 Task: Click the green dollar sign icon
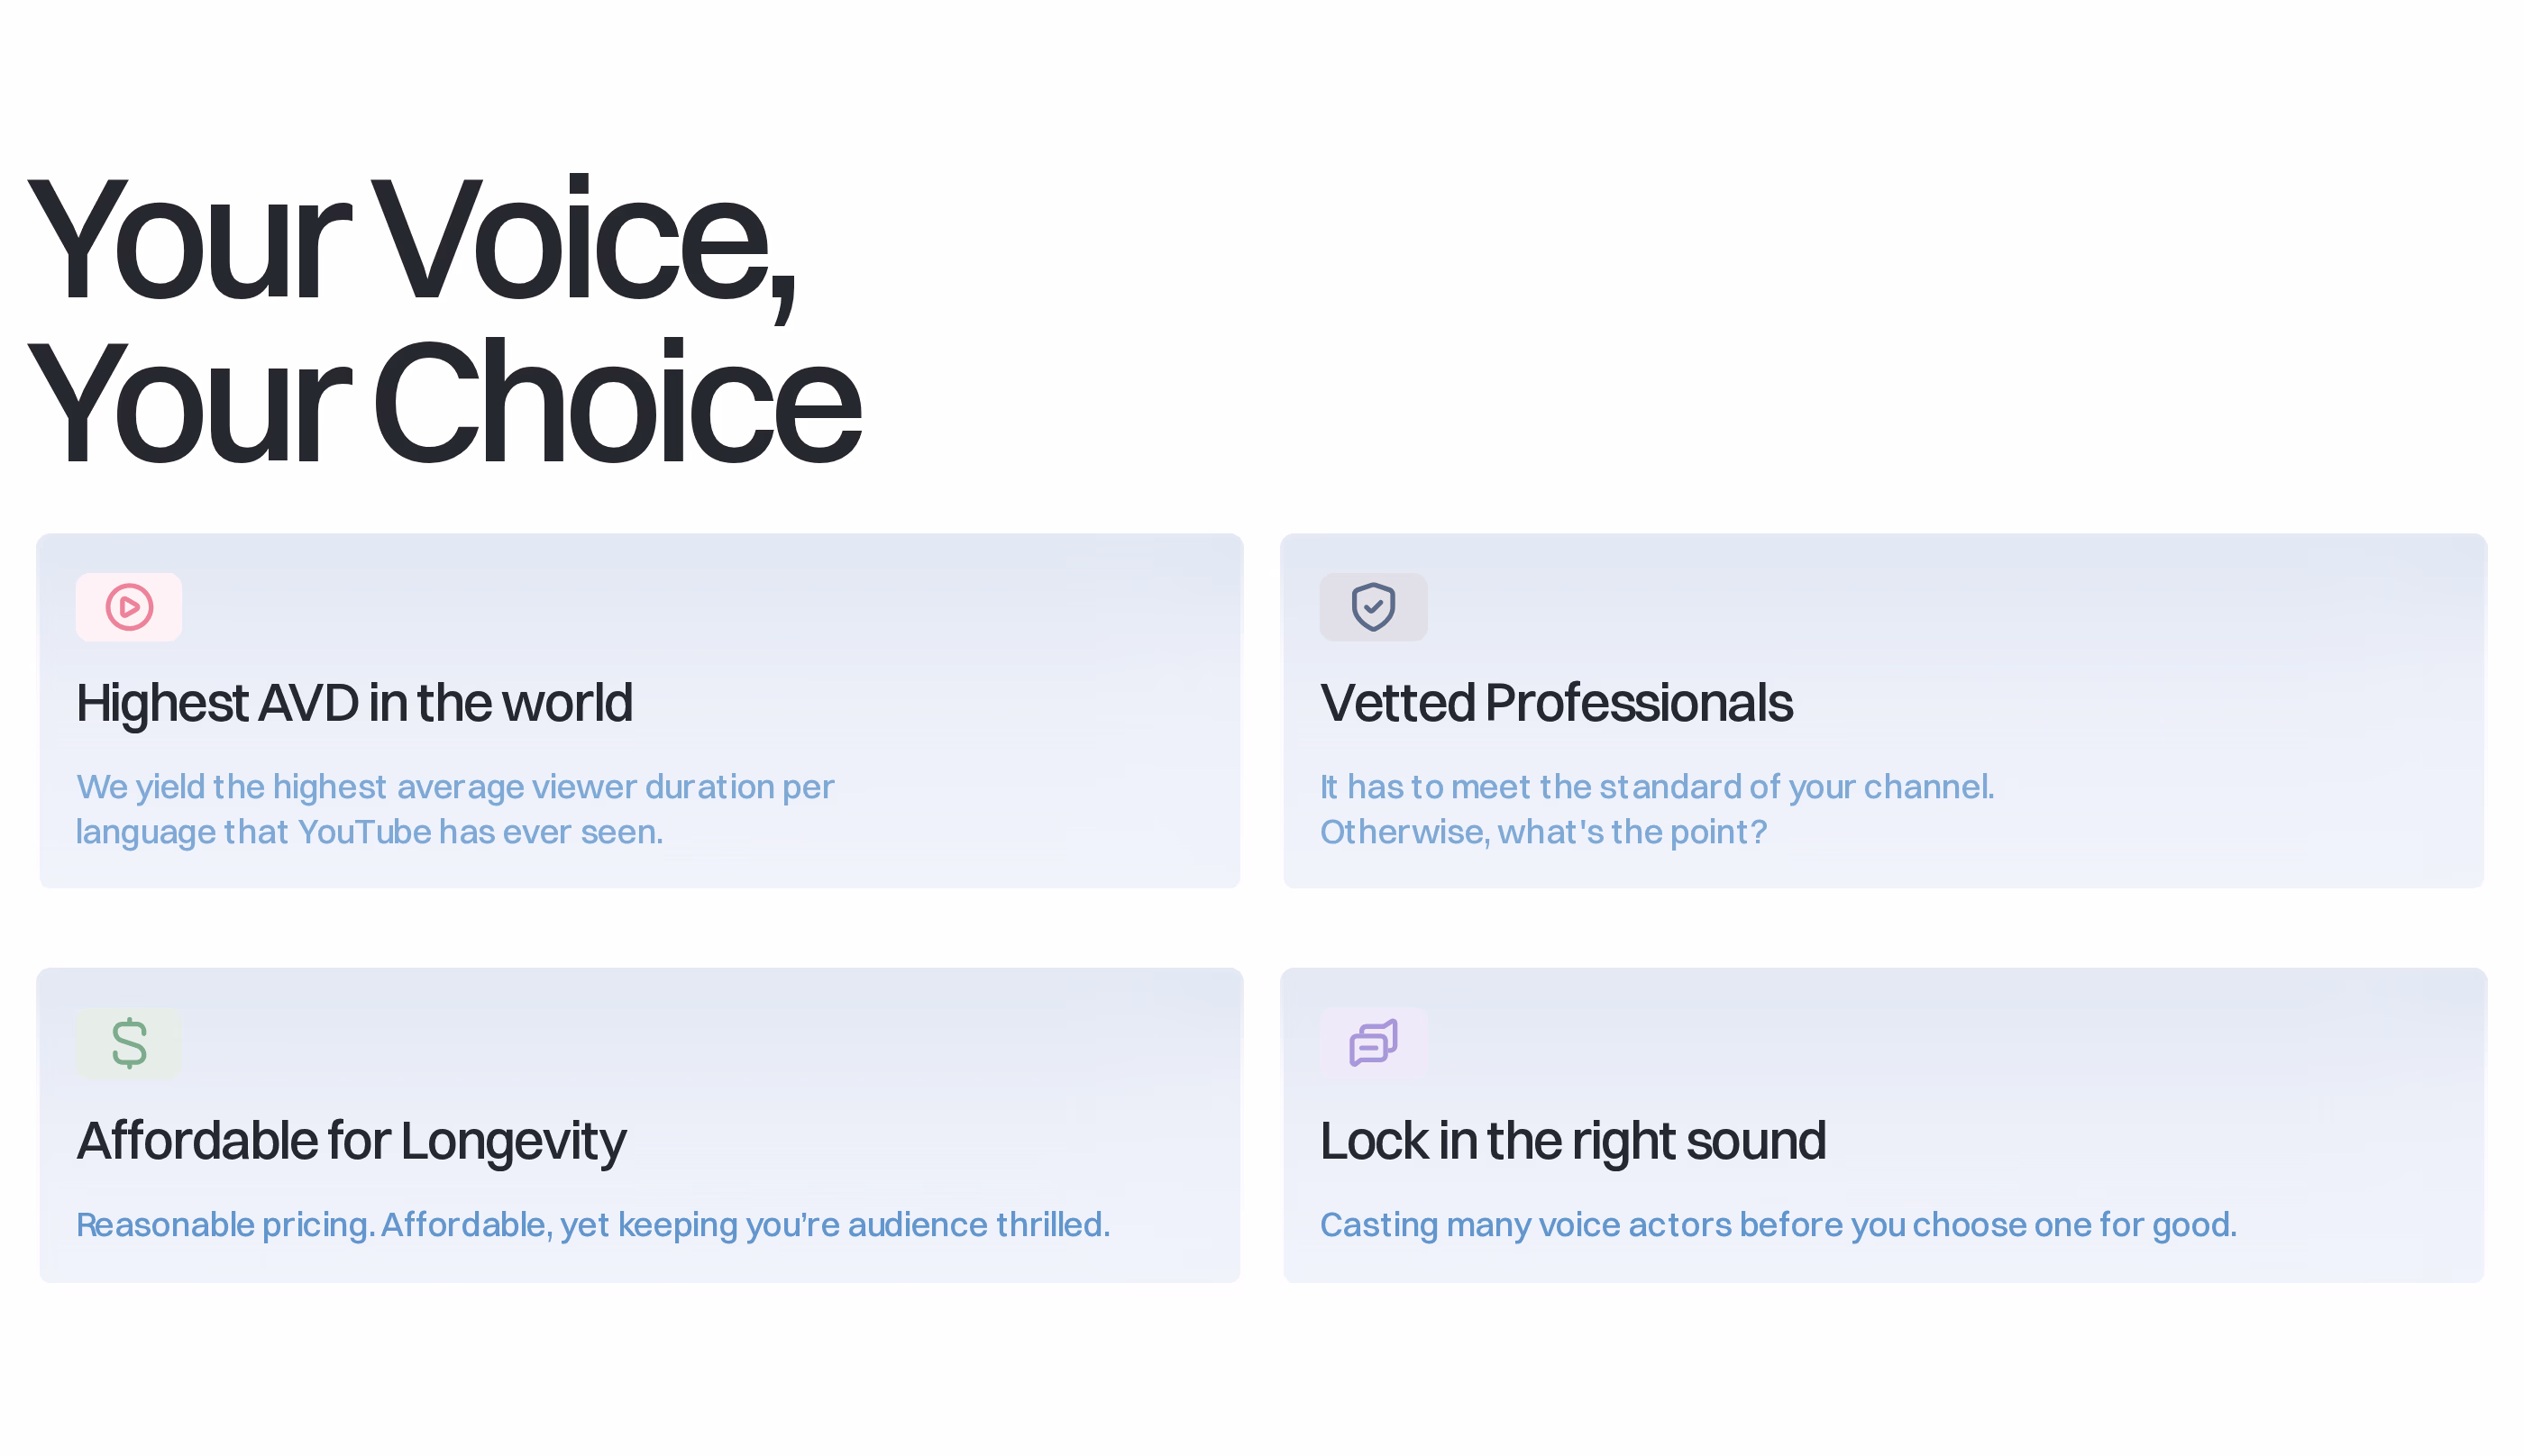coord(129,1043)
